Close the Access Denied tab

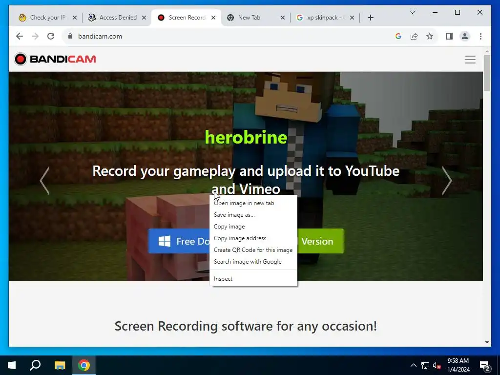click(144, 18)
